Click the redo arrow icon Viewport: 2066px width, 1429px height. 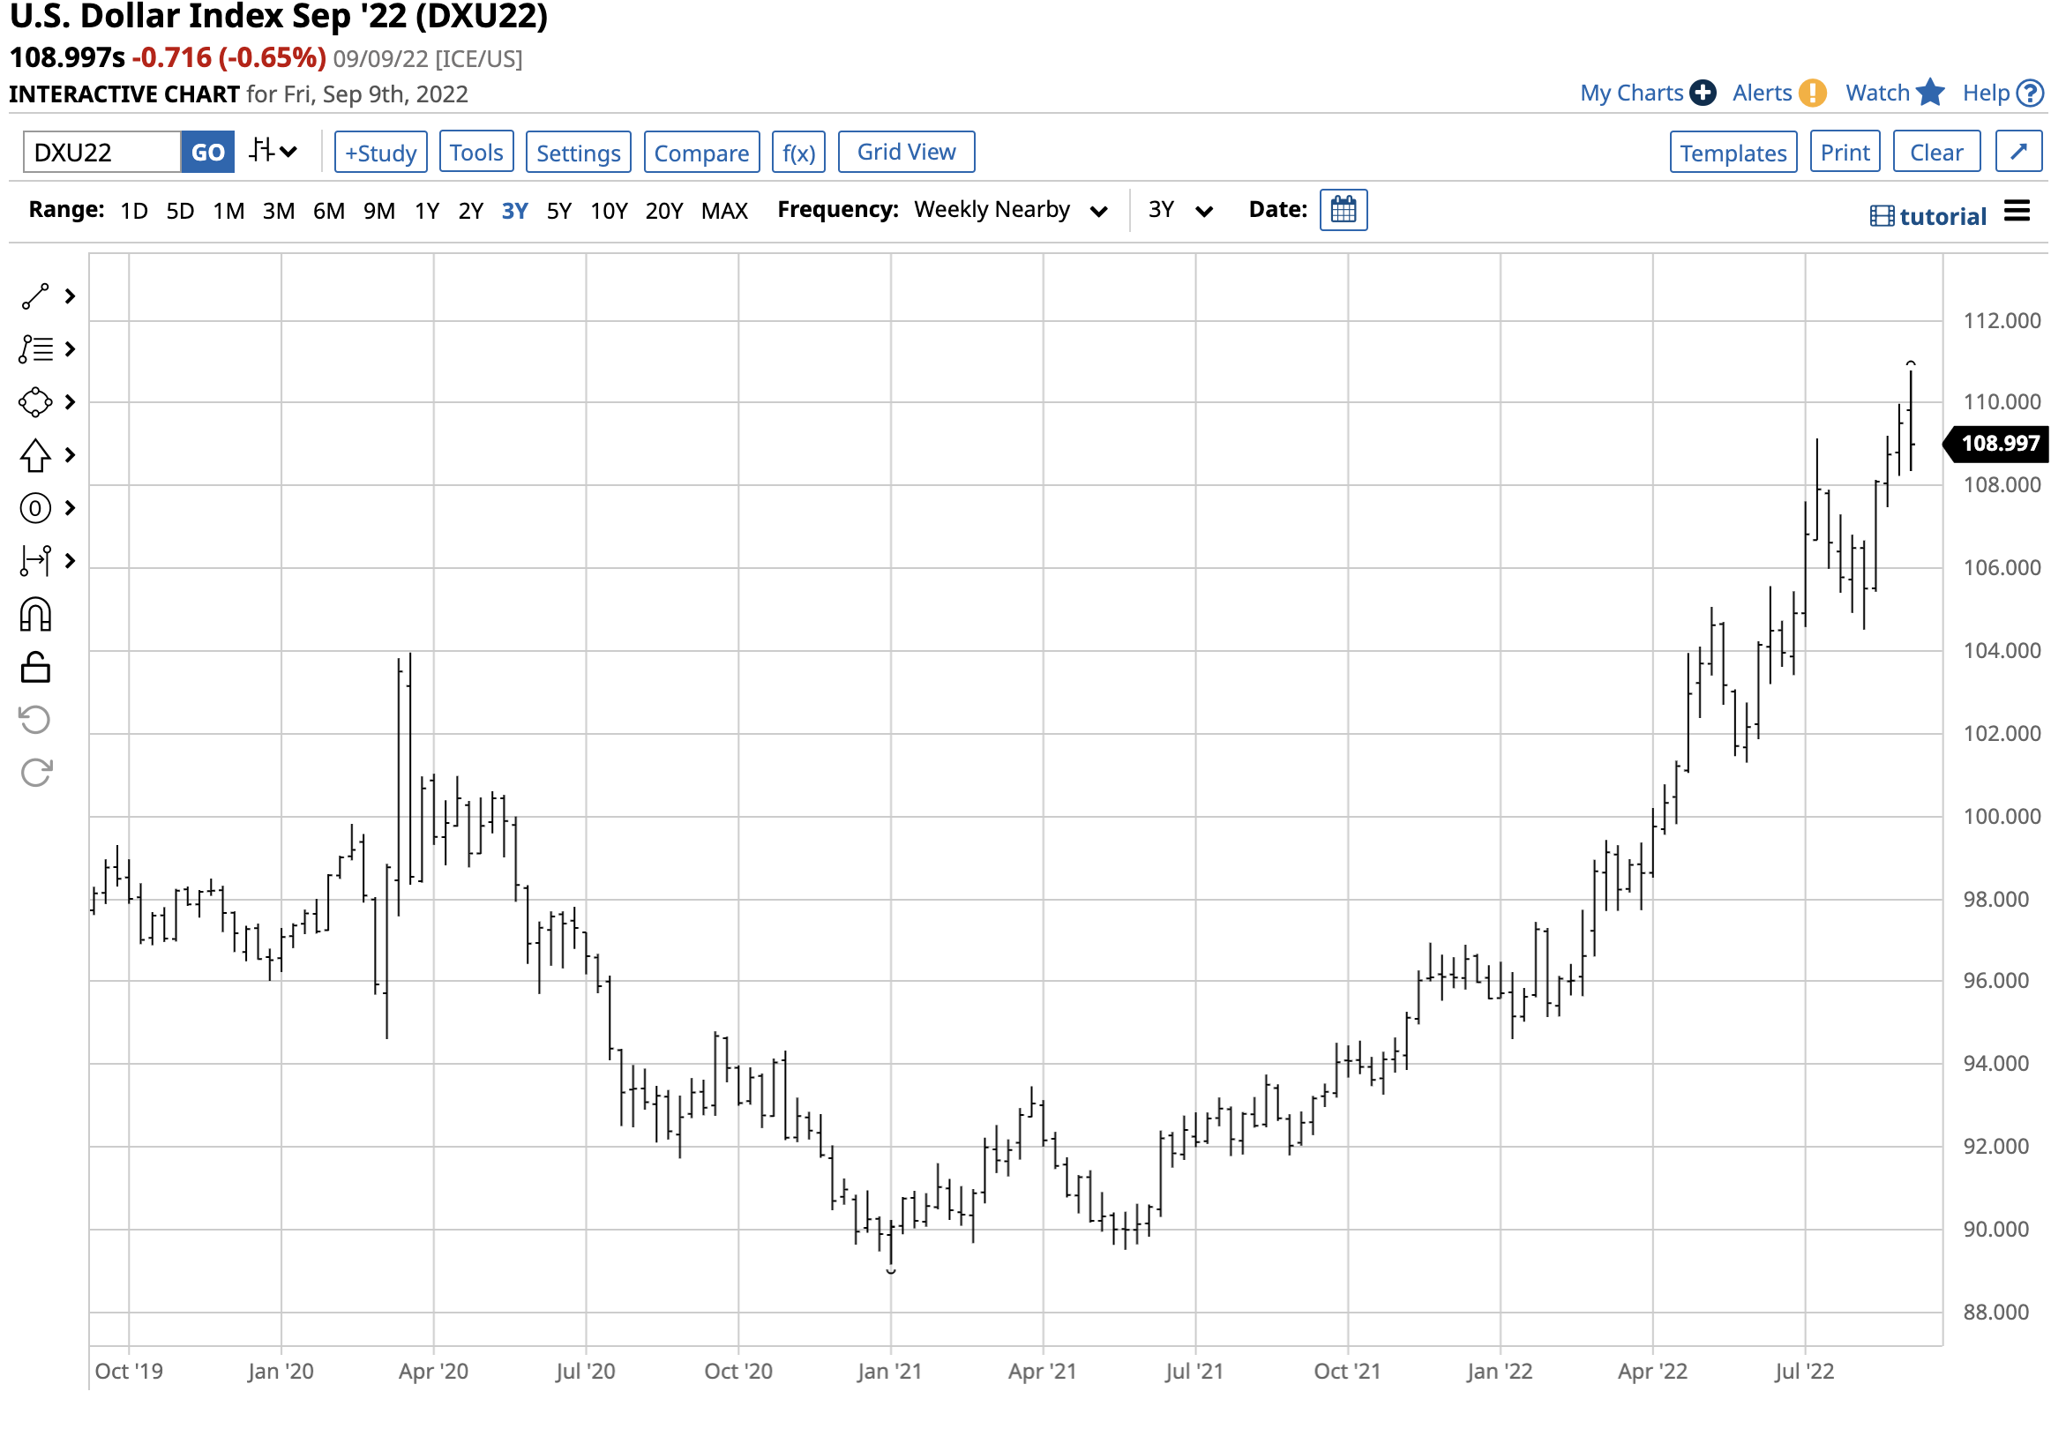click(35, 773)
